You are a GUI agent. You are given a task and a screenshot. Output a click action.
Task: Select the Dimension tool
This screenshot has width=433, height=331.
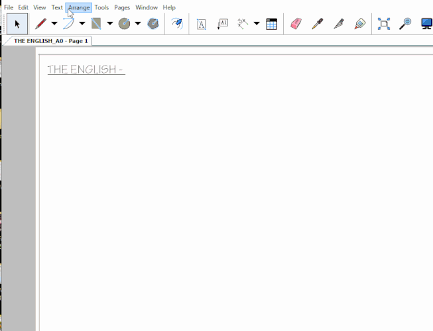(x=243, y=24)
